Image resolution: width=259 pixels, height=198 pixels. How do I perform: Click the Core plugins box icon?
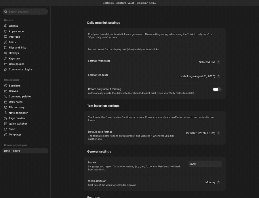click(x=6, y=64)
